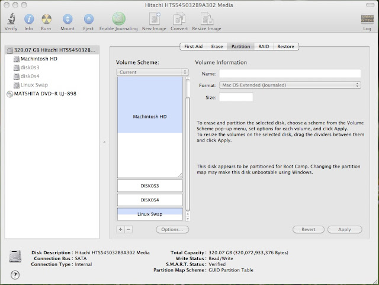Select the 320.07 GB Hitachi disk

click(x=52, y=50)
